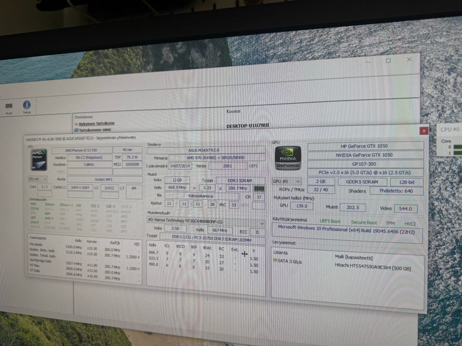
Task: Click the 666.7 row in timings table
Action: pyautogui.click(x=203, y=254)
